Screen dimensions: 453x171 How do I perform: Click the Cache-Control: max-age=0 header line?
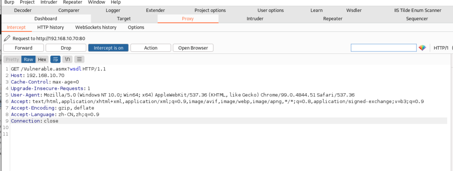(45, 82)
